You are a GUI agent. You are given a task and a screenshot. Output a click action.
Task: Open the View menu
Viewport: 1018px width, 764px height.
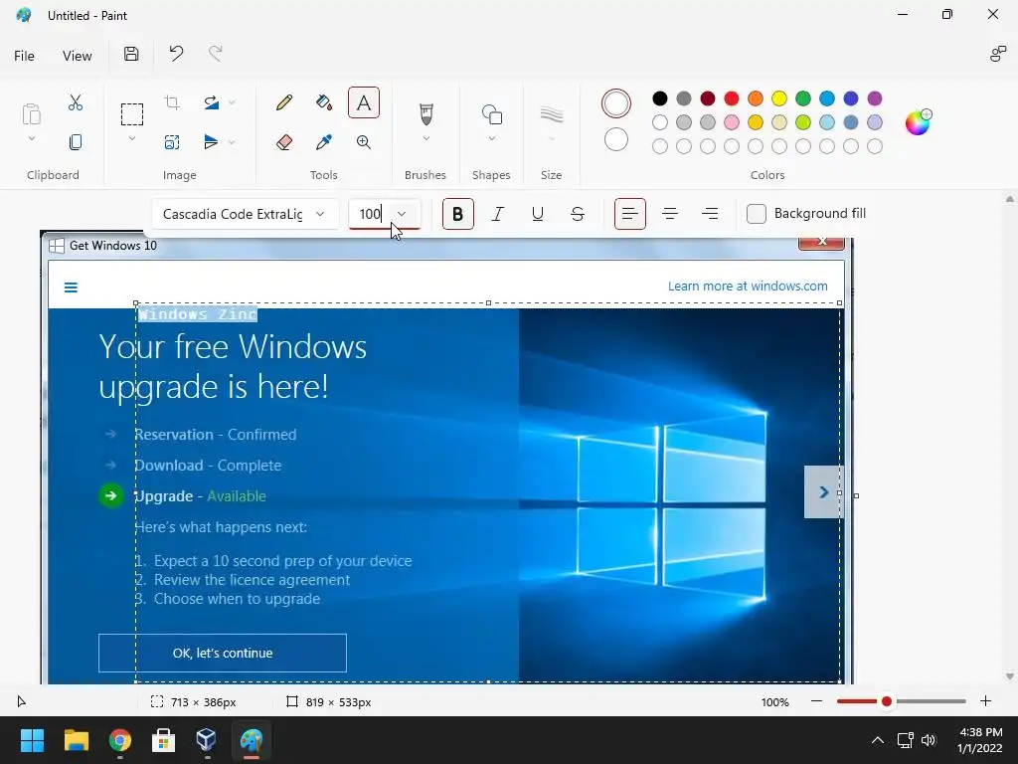tap(78, 56)
